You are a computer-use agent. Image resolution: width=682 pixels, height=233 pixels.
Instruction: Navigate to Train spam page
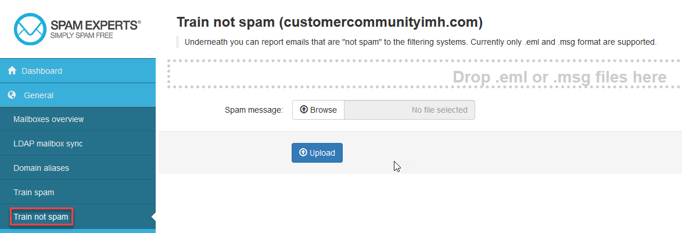[34, 192]
